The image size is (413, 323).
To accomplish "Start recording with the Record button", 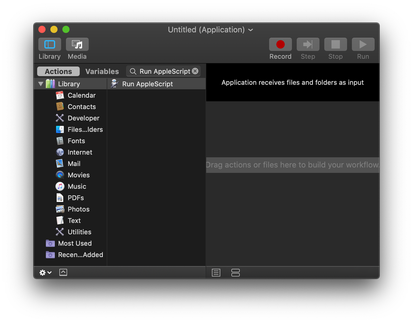I will point(281,44).
